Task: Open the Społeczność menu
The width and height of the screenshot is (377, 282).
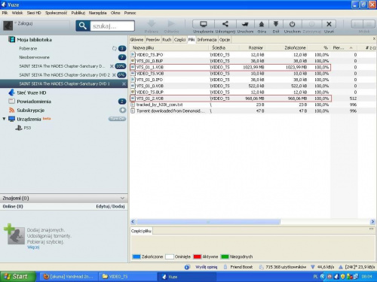Action: coord(56,13)
